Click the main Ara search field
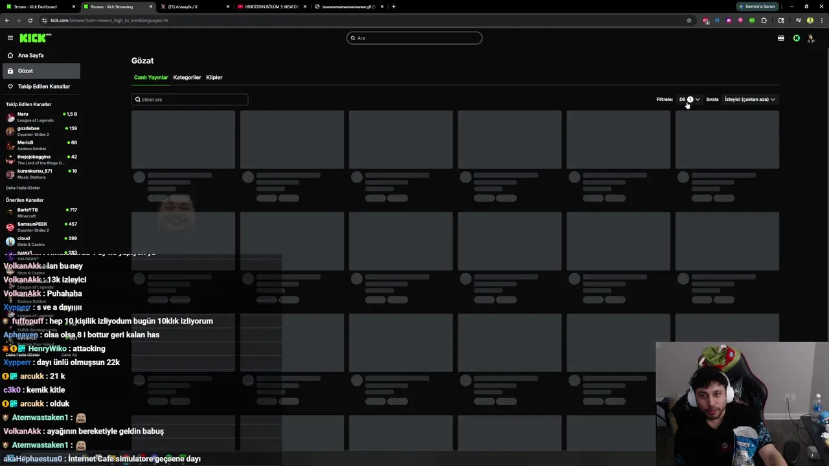829x466 pixels. tap(414, 38)
